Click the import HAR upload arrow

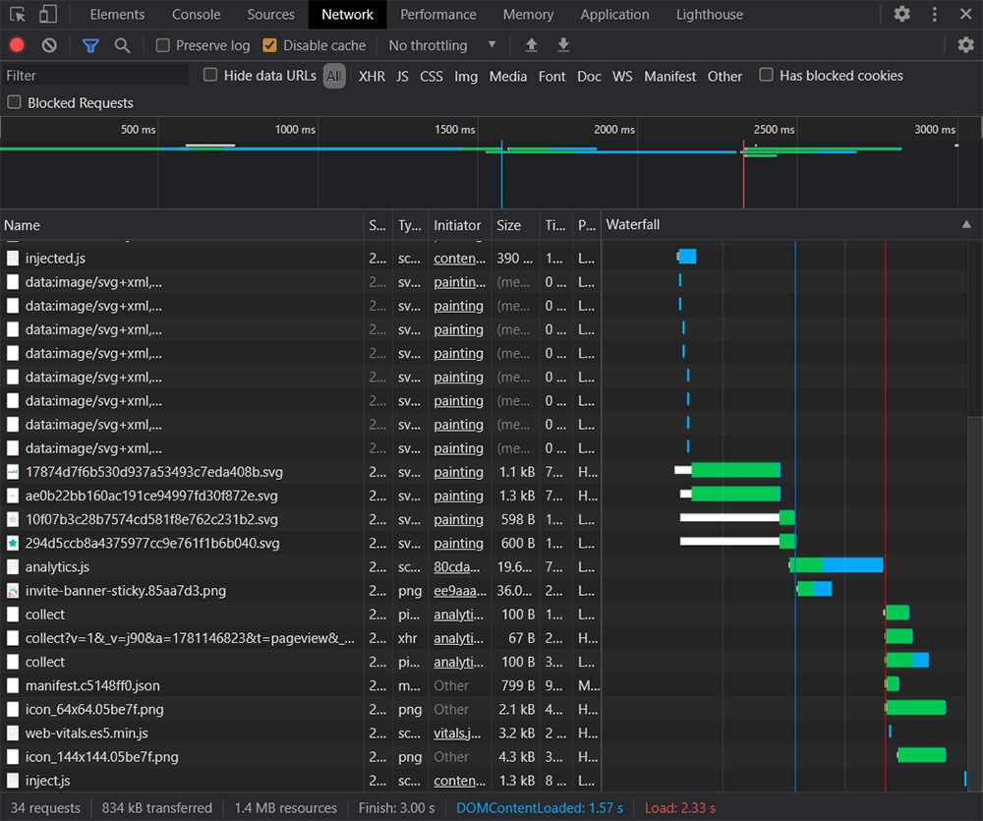point(532,45)
